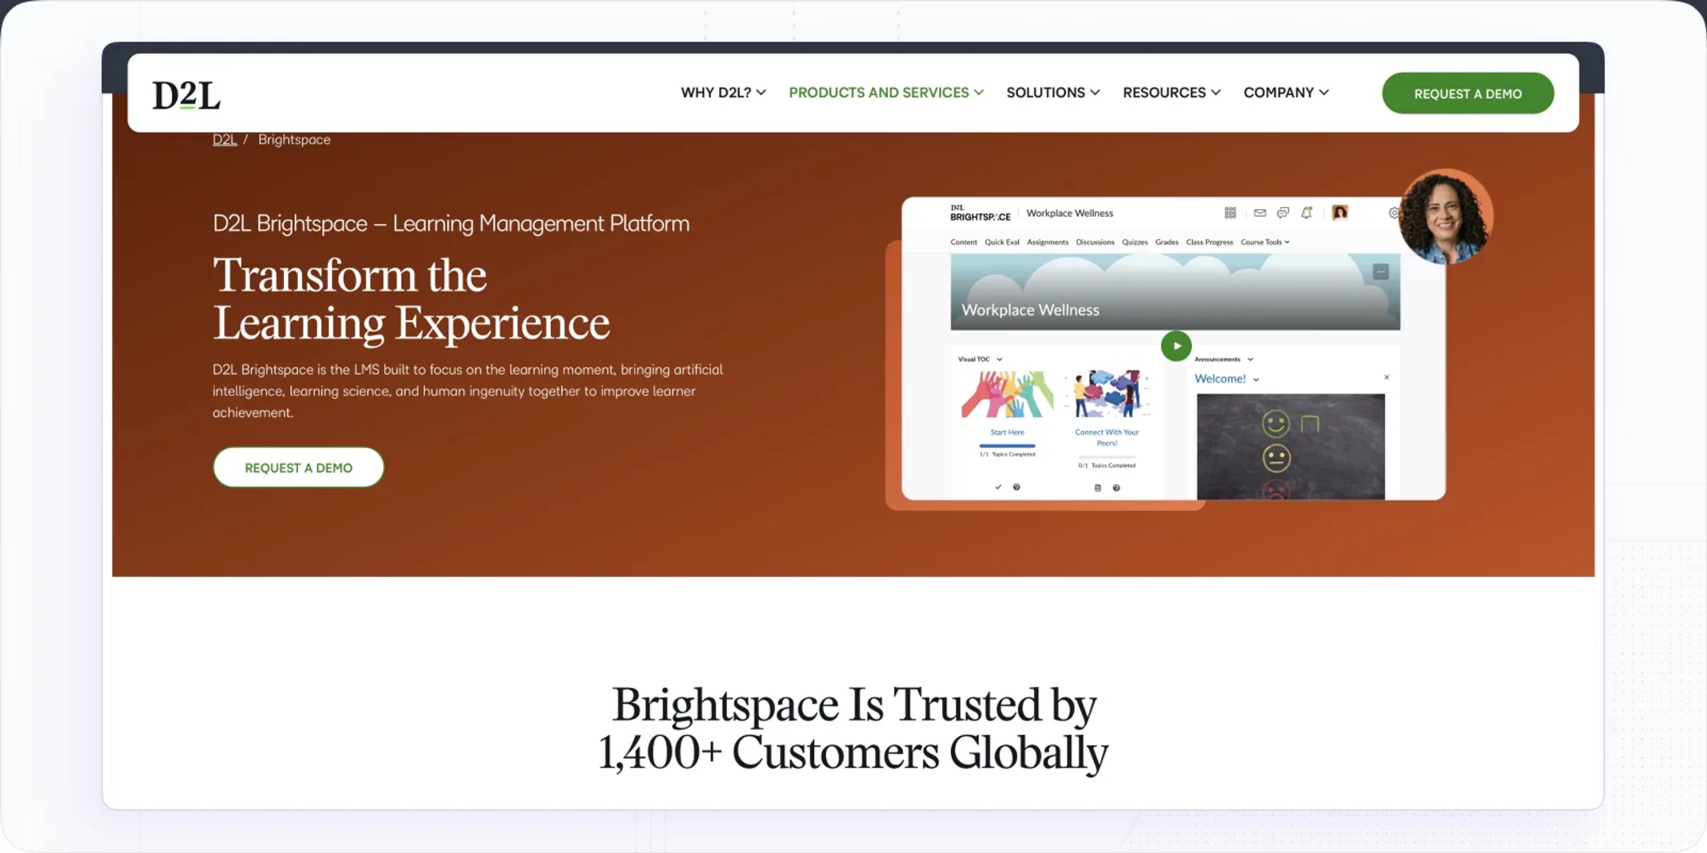Click the checkmark icon under Start Here
Image resolution: width=1707 pixels, height=853 pixels.
pos(998,487)
